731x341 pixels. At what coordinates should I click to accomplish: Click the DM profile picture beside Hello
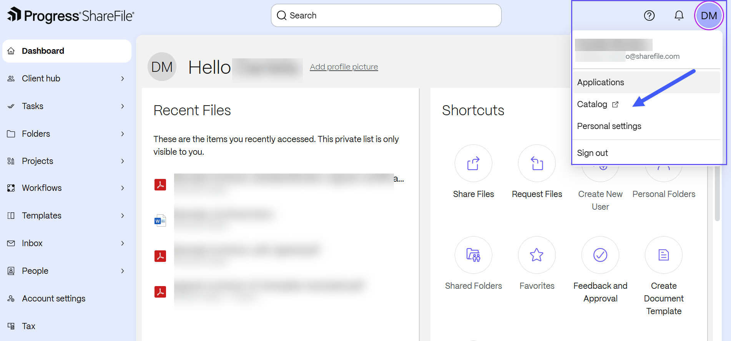(162, 67)
